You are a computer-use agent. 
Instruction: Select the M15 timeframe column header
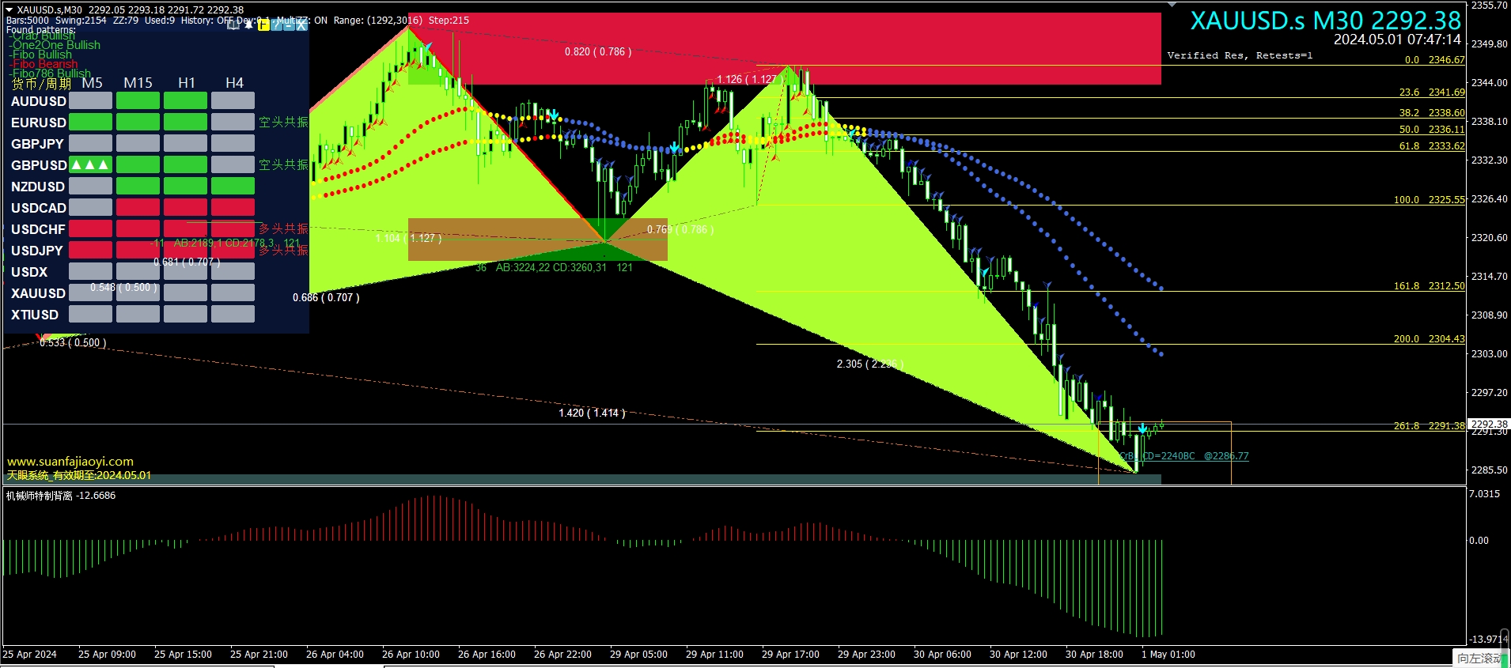(138, 83)
